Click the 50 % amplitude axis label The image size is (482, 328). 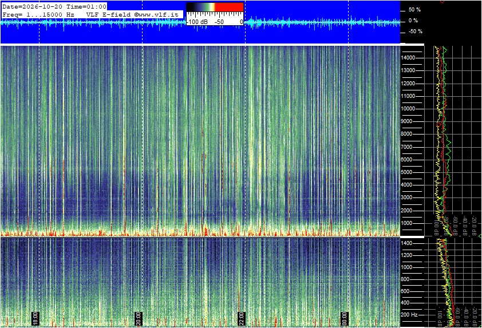click(414, 10)
